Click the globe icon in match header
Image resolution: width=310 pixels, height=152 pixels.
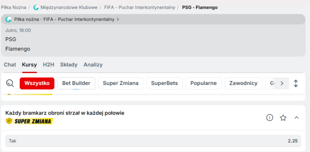click(8, 19)
